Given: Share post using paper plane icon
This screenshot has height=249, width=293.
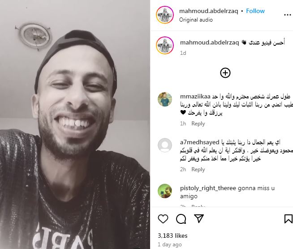Looking at the screenshot, I should coord(198,218).
